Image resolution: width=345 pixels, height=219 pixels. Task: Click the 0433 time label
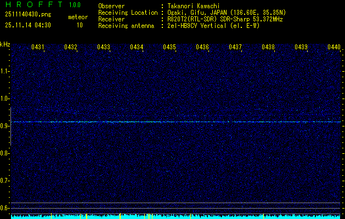click(x=104, y=47)
